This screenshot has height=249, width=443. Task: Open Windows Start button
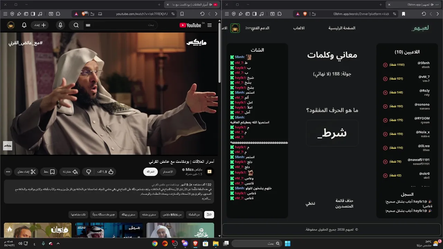[288, 243]
